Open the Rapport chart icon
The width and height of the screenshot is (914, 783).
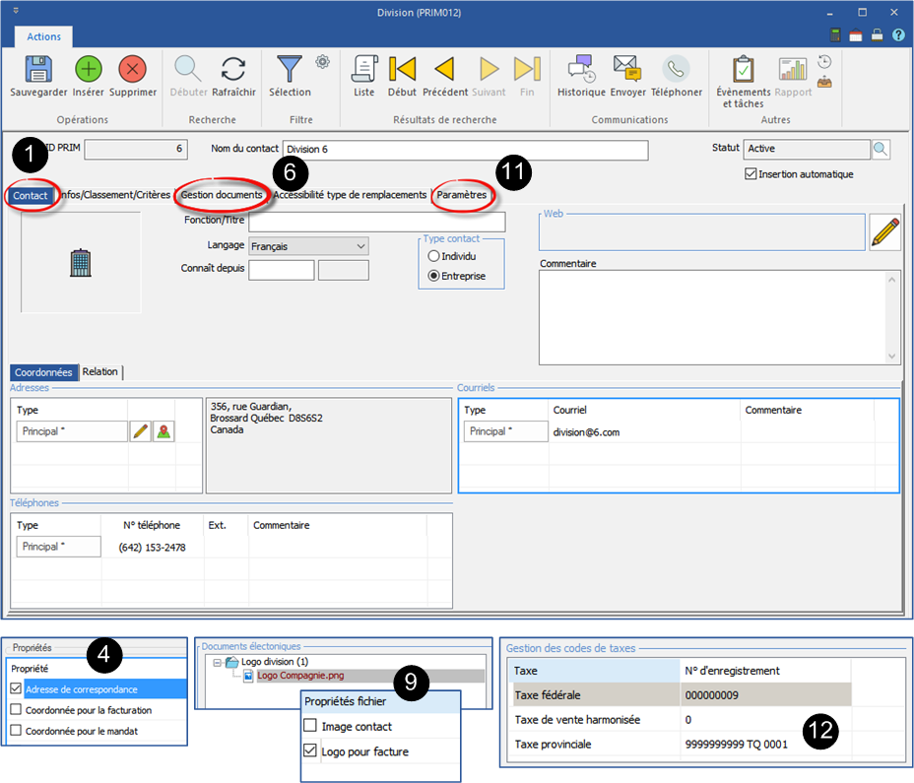[x=793, y=69]
